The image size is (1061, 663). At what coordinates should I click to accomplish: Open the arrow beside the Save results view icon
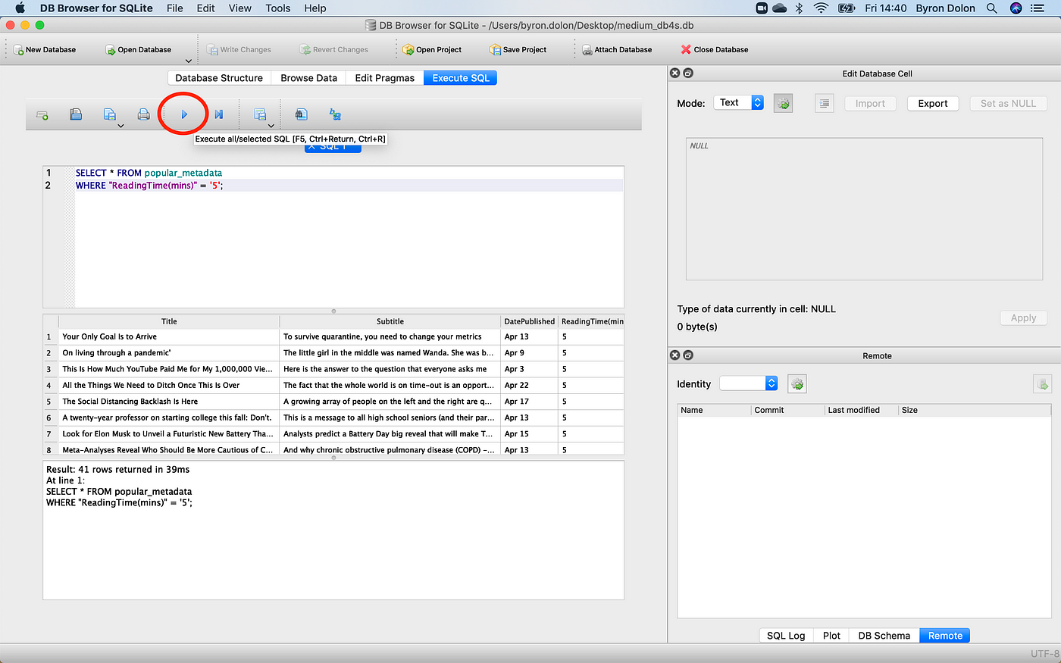(271, 126)
